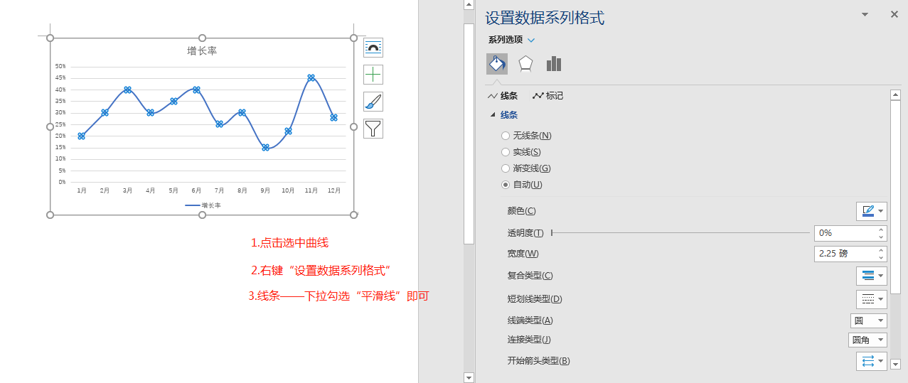Click the pane scrollbar down arrow
Screen dimensions: 908x383
click(896, 364)
